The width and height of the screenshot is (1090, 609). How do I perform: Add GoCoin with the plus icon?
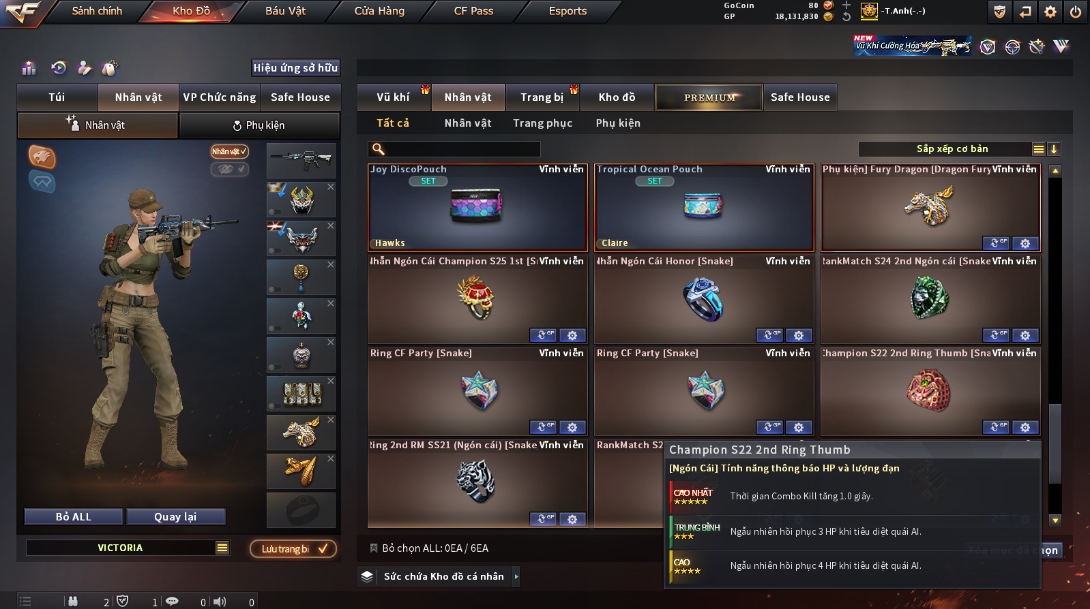click(846, 5)
